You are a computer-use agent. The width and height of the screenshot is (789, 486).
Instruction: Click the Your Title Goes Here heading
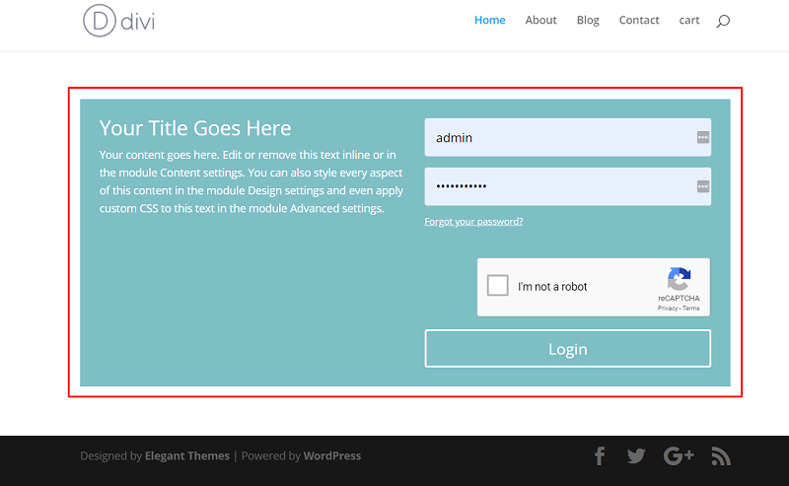coord(195,128)
